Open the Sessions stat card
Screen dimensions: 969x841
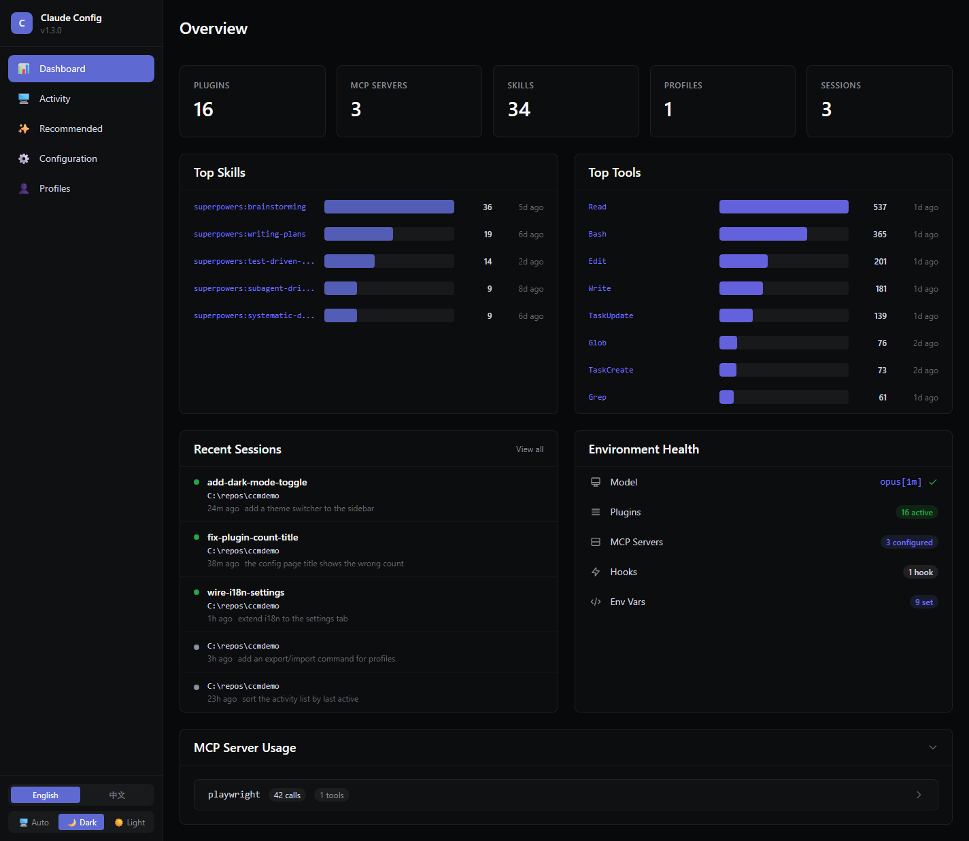click(x=879, y=101)
